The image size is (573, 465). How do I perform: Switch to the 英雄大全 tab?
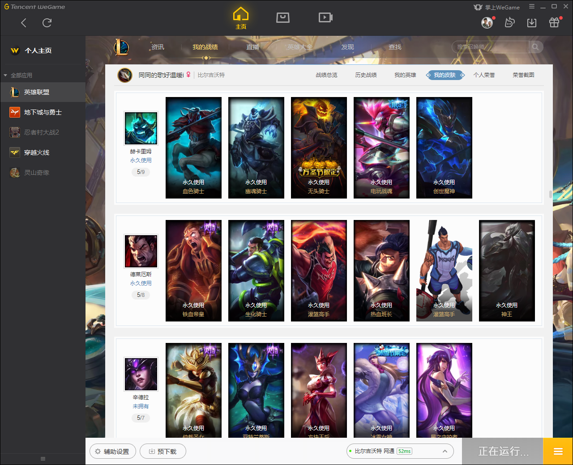(x=300, y=47)
